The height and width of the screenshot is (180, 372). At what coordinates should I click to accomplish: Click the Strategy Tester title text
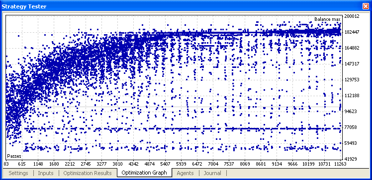24,6
